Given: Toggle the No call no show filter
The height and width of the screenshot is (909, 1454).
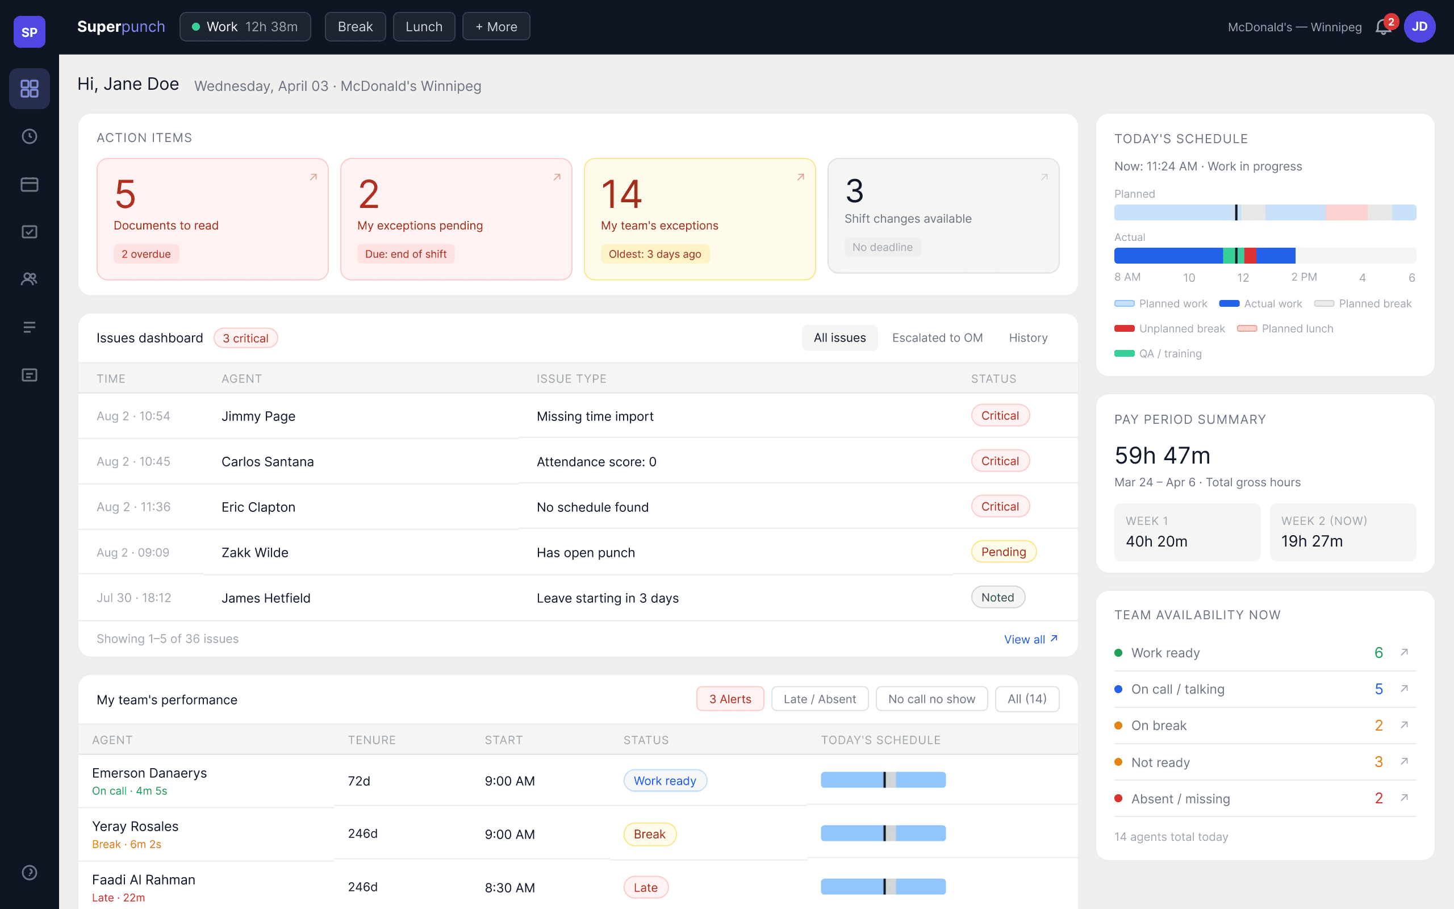Looking at the screenshot, I should click(931, 699).
